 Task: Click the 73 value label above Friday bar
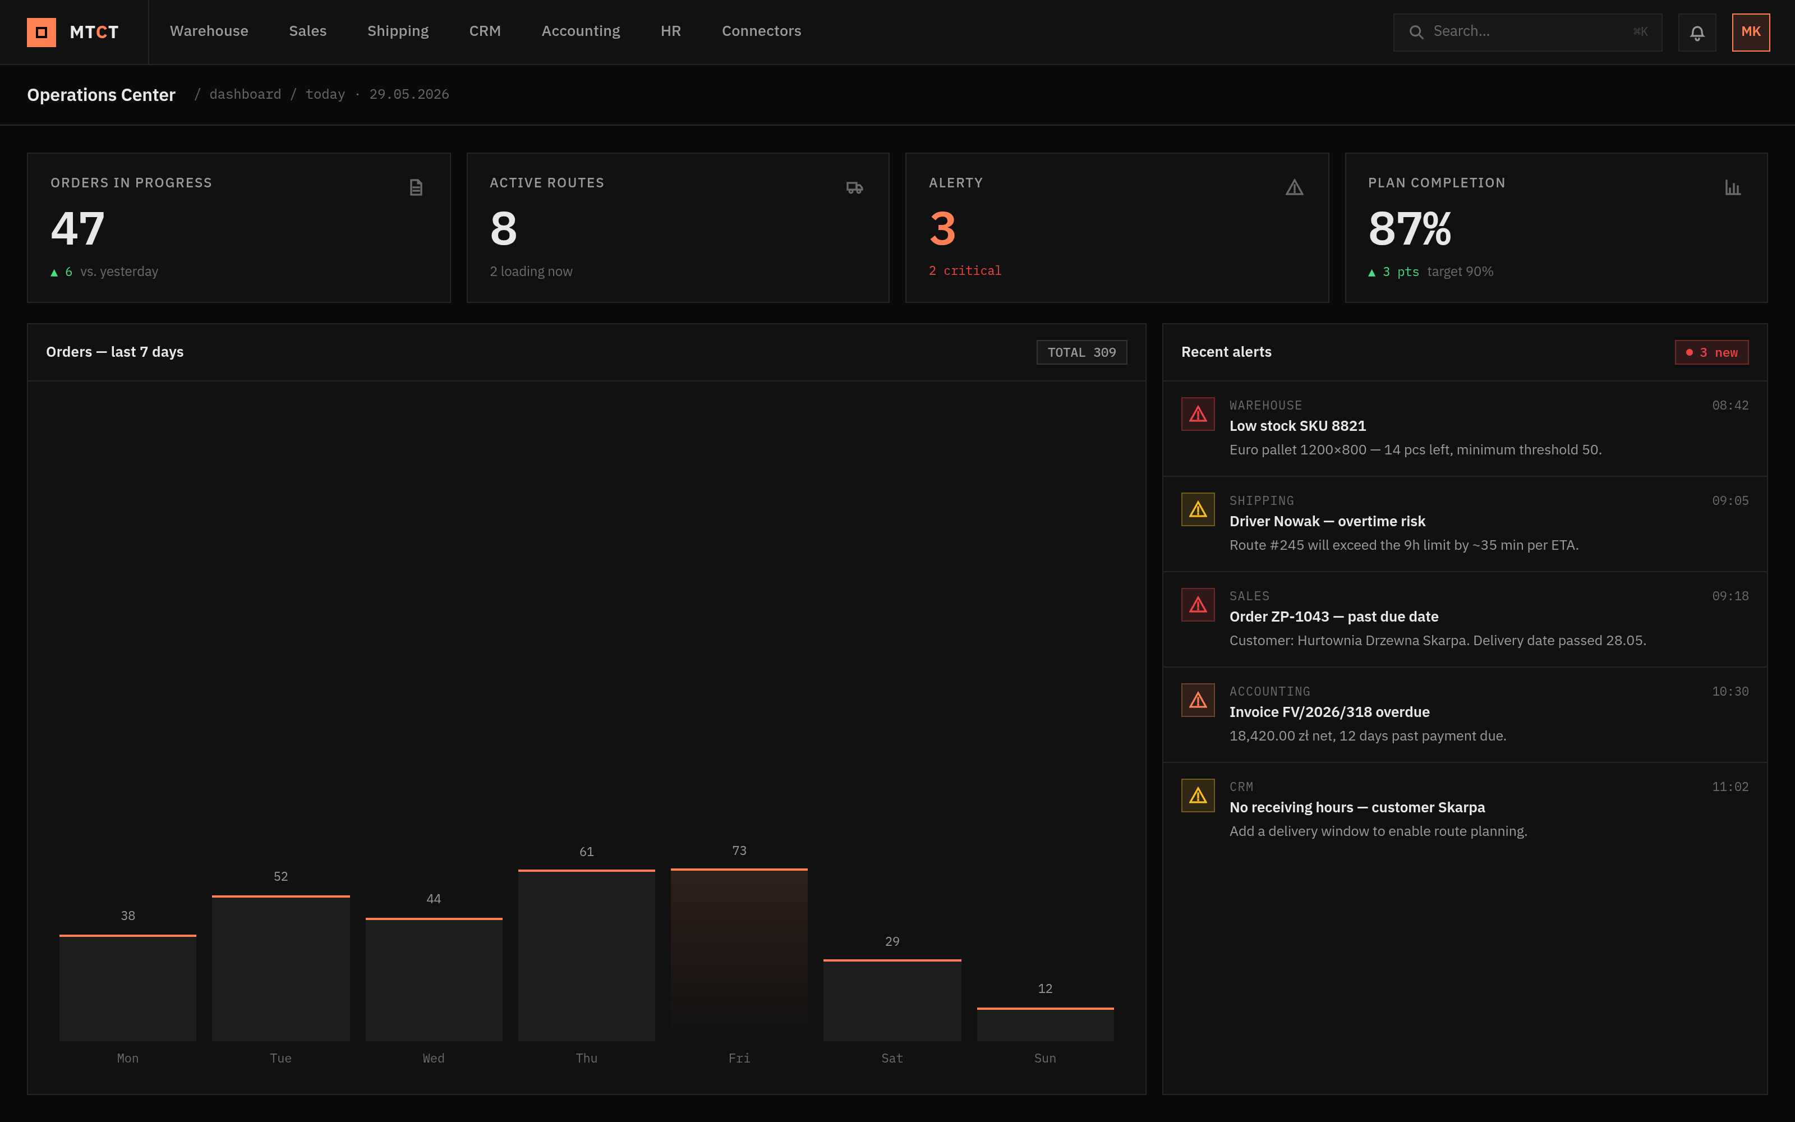(x=739, y=851)
